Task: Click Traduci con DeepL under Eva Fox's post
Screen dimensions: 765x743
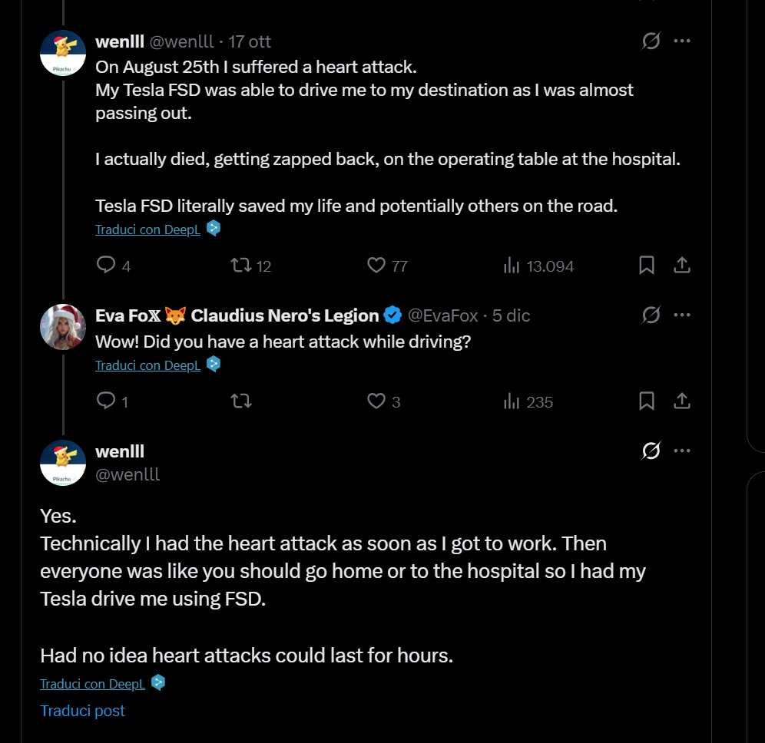Action: coord(147,365)
